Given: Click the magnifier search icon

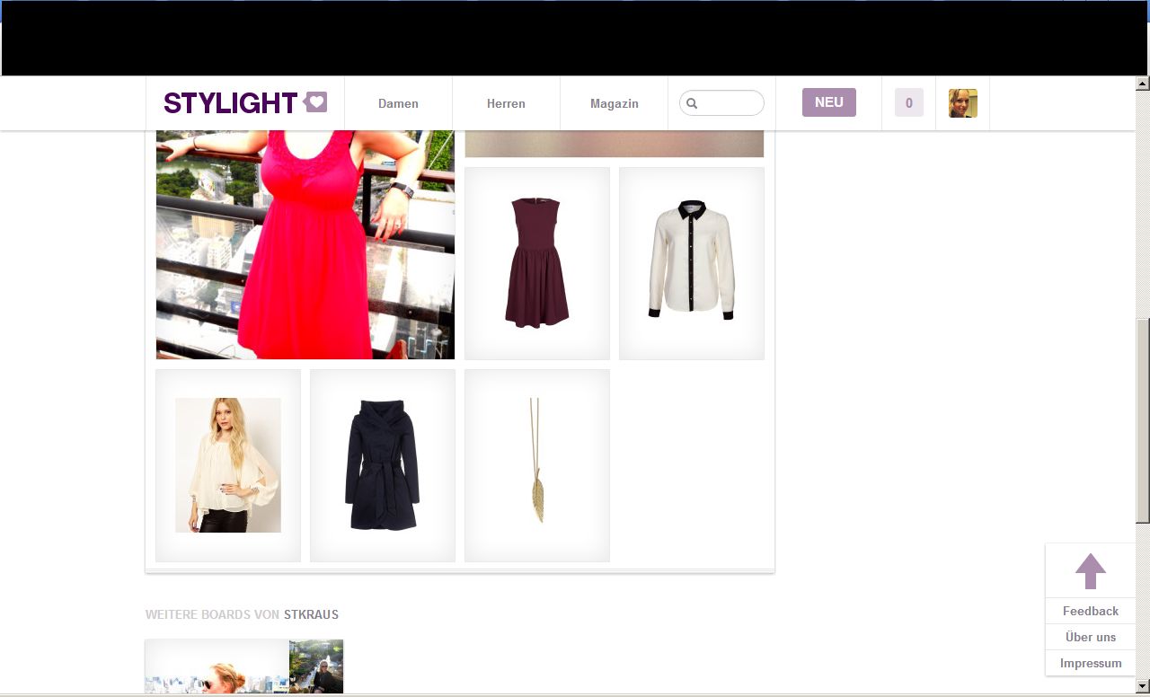Looking at the screenshot, I should pyautogui.click(x=692, y=103).
